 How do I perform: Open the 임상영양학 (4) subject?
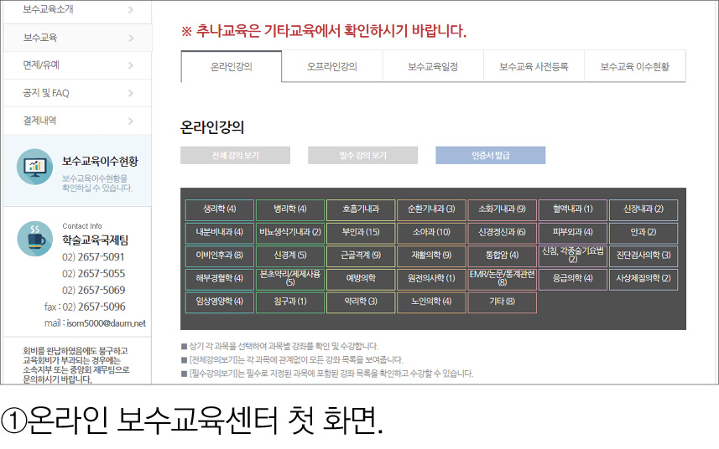pyautogui.click(x=219, y=302)
